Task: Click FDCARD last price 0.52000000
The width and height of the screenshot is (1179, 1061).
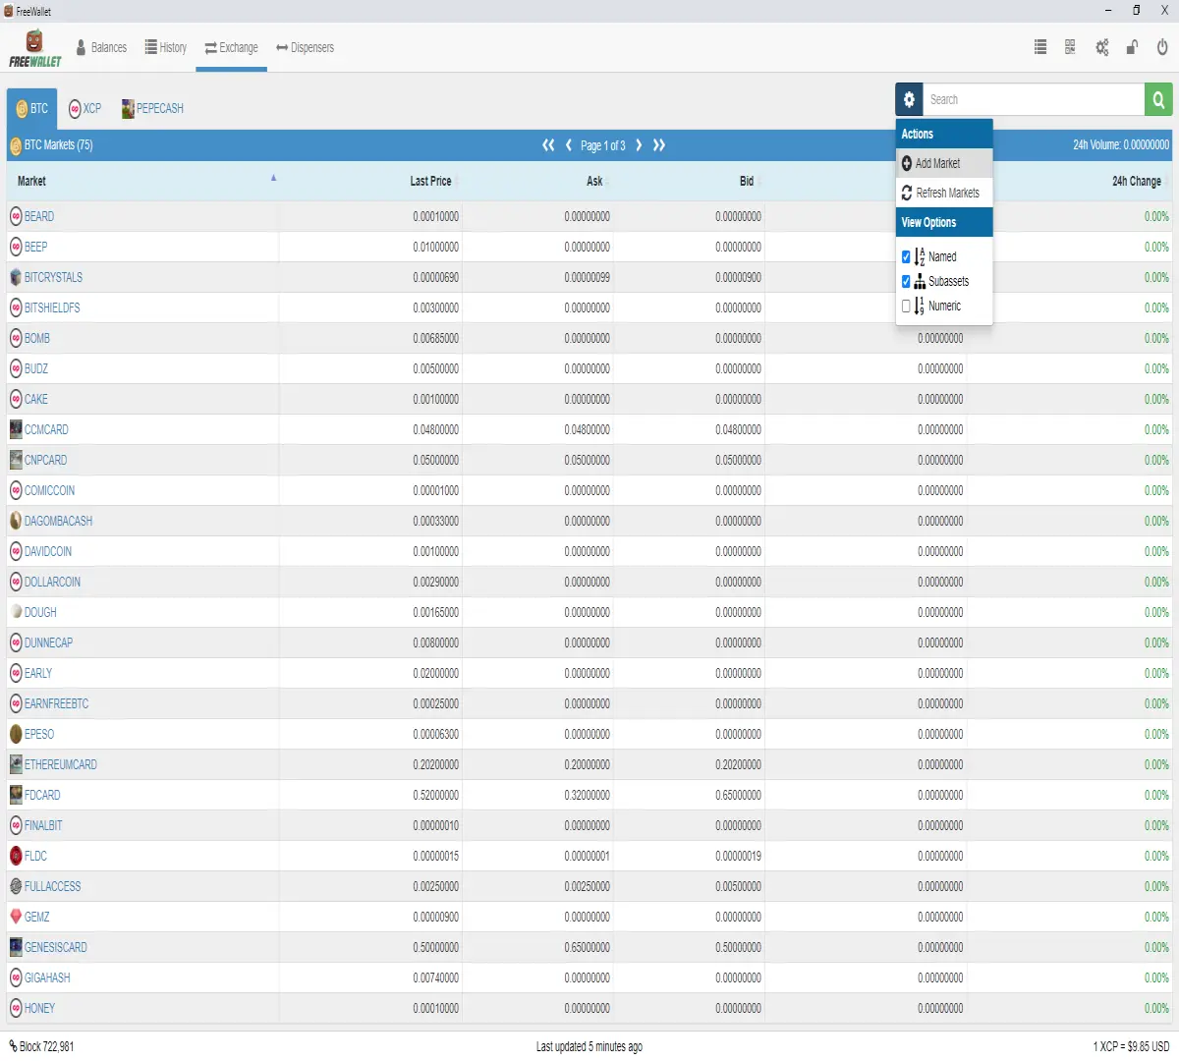Action: click(436, 795)
